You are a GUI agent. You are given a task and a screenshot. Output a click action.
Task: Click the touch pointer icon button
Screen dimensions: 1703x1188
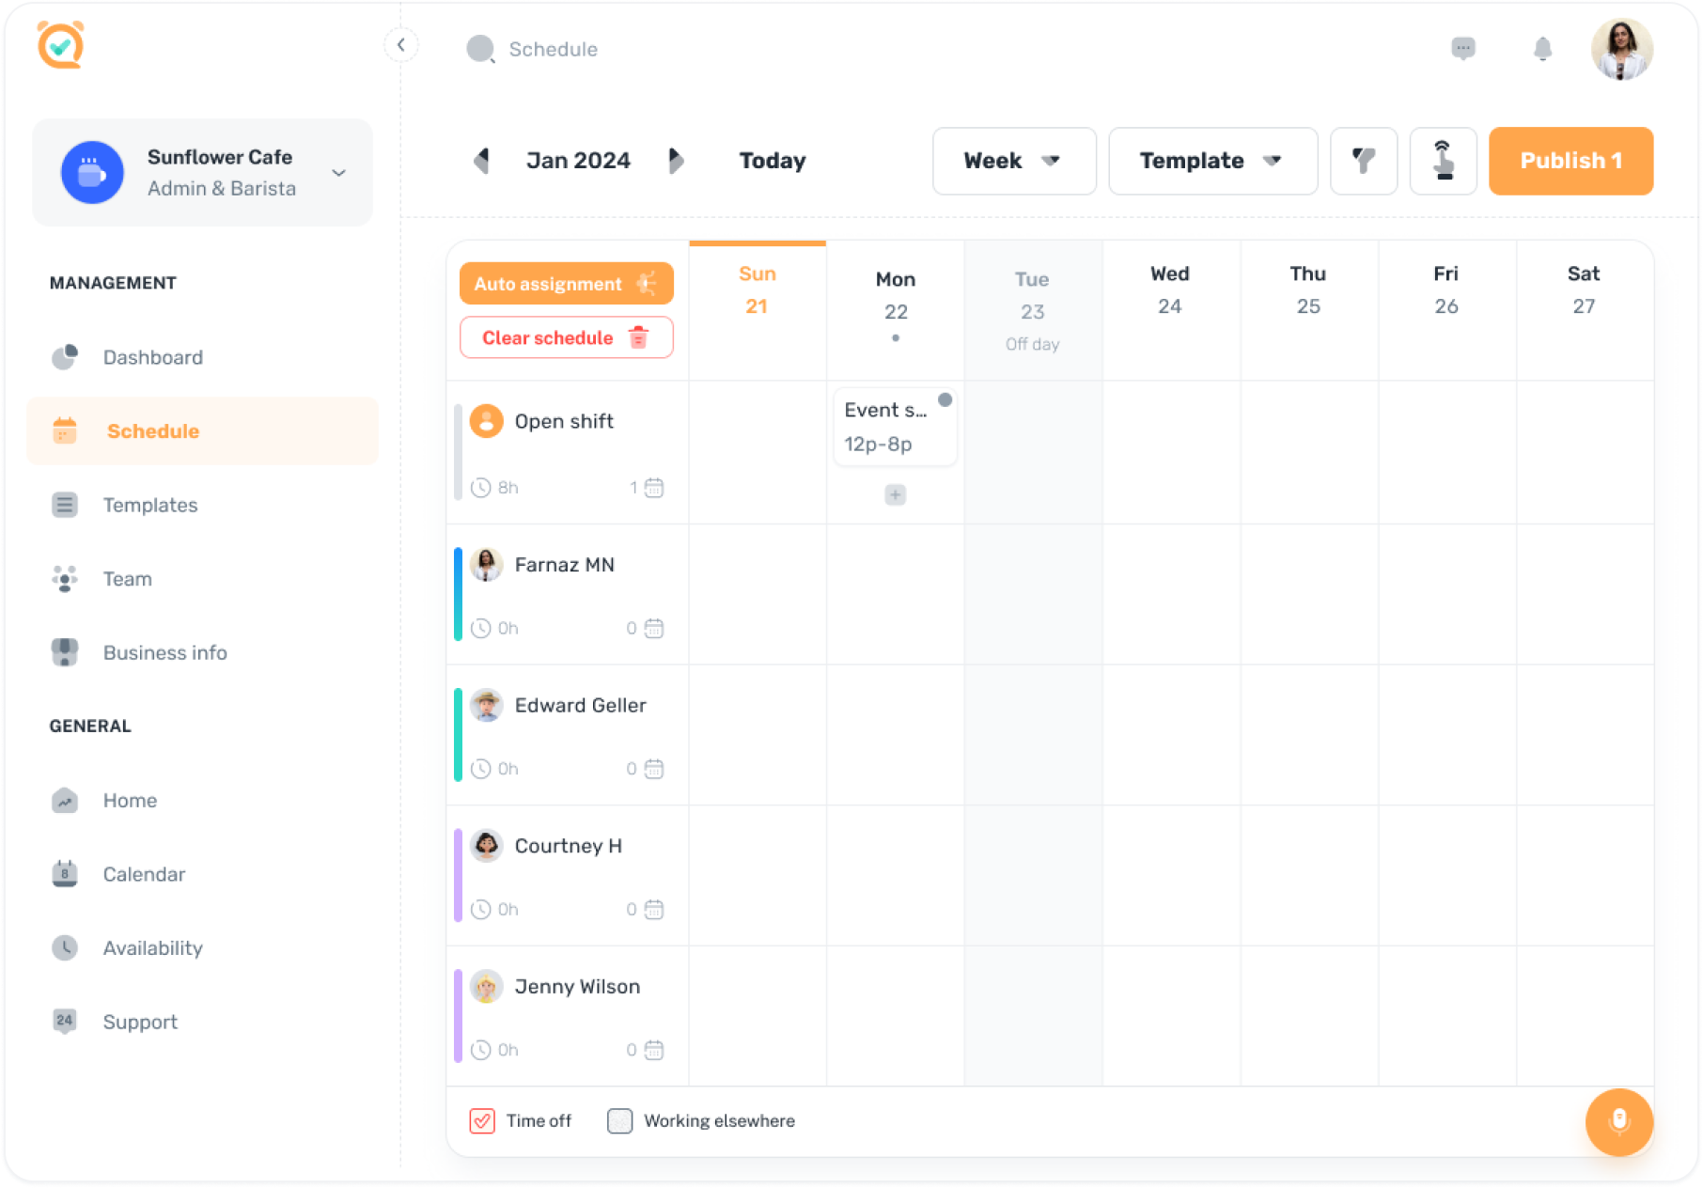[x=1443, y=161]
